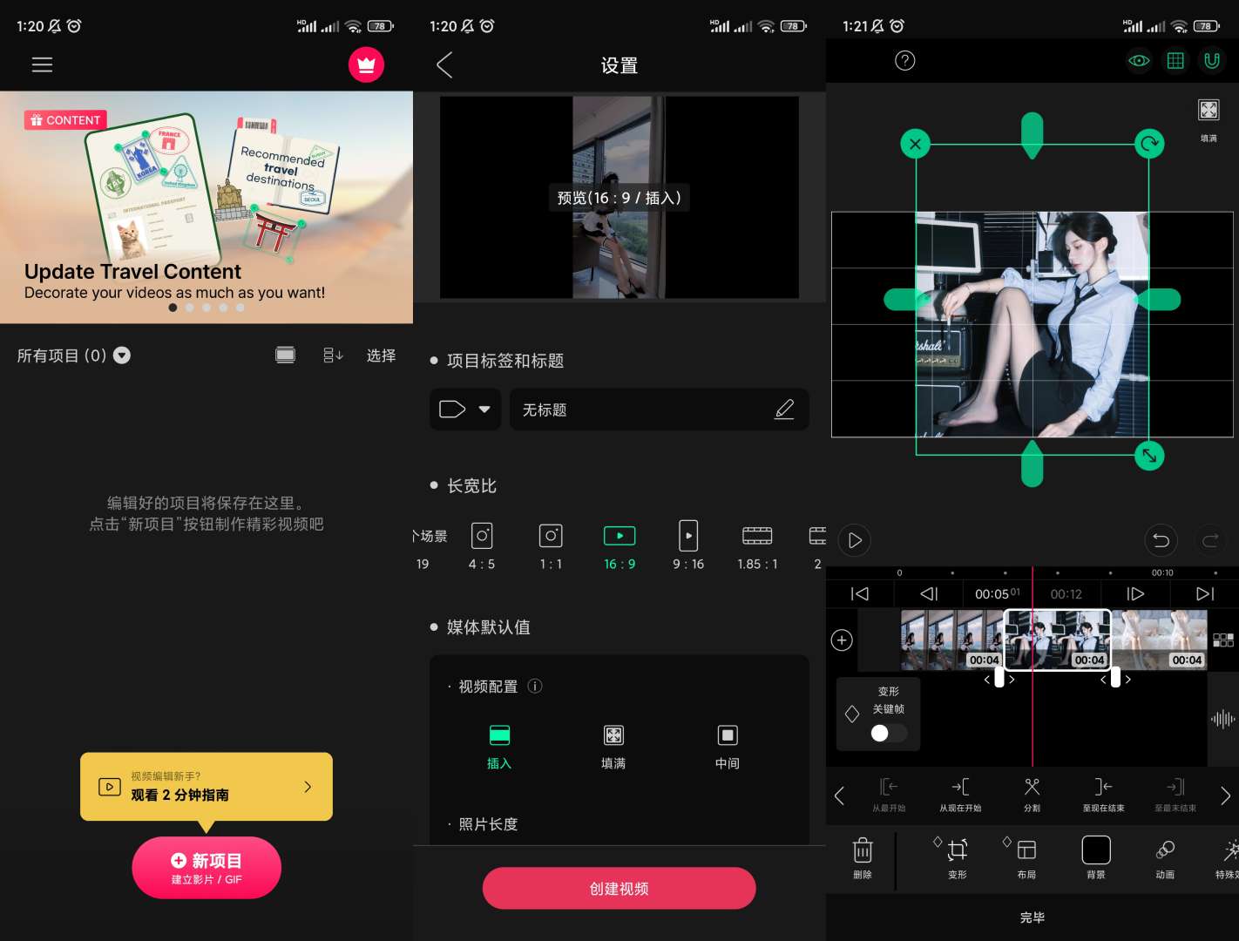Screen dimensions: 1239x941
Task: Choose the 中间 video placement option
Action: click(728, 747)
